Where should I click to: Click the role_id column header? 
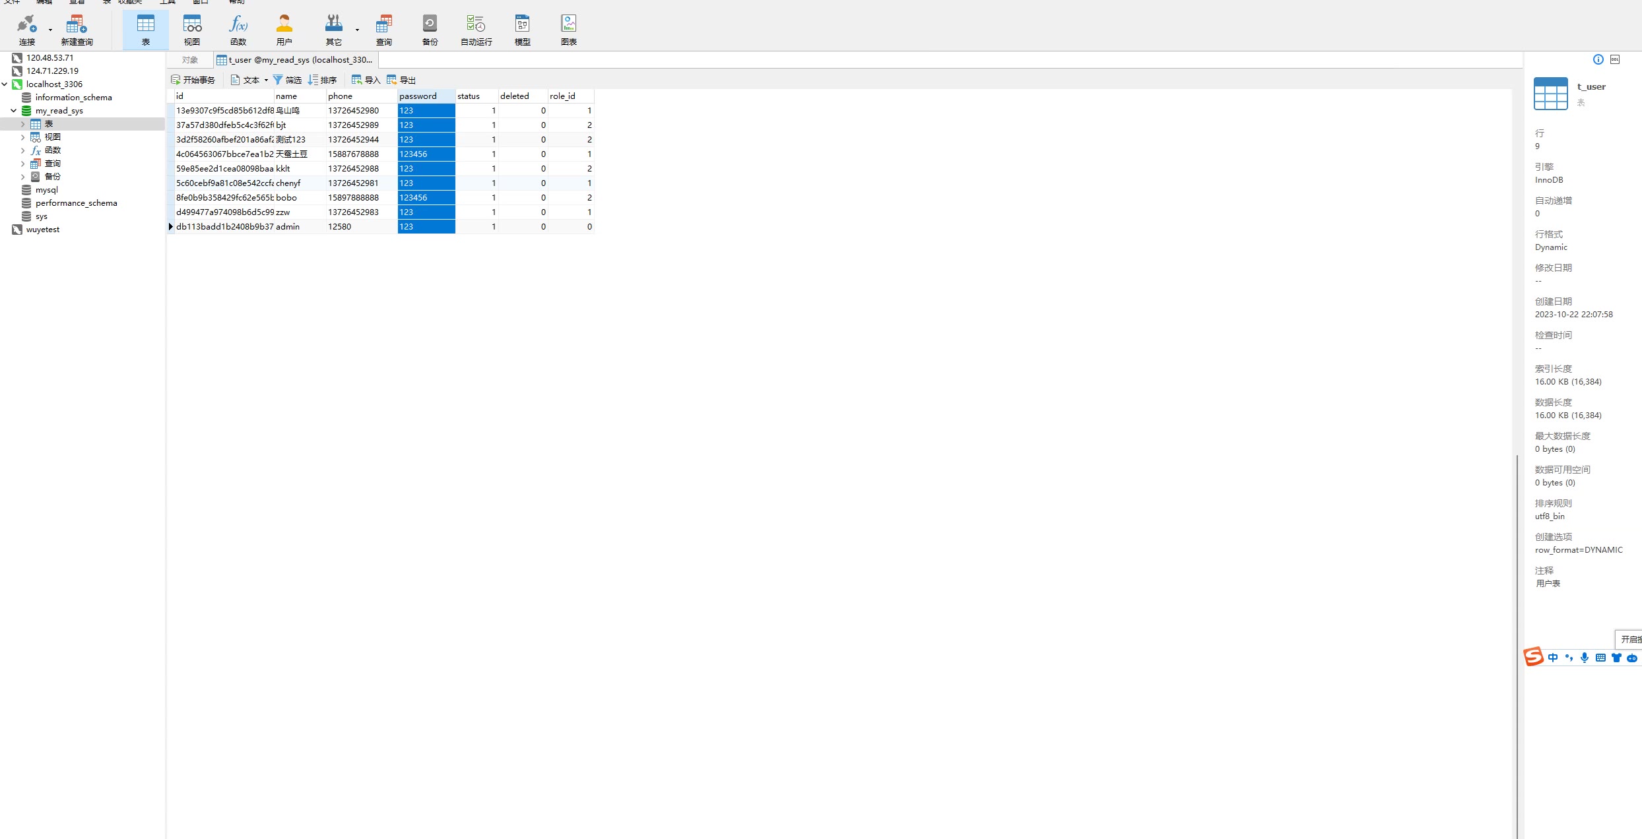[x=571, y=96]
